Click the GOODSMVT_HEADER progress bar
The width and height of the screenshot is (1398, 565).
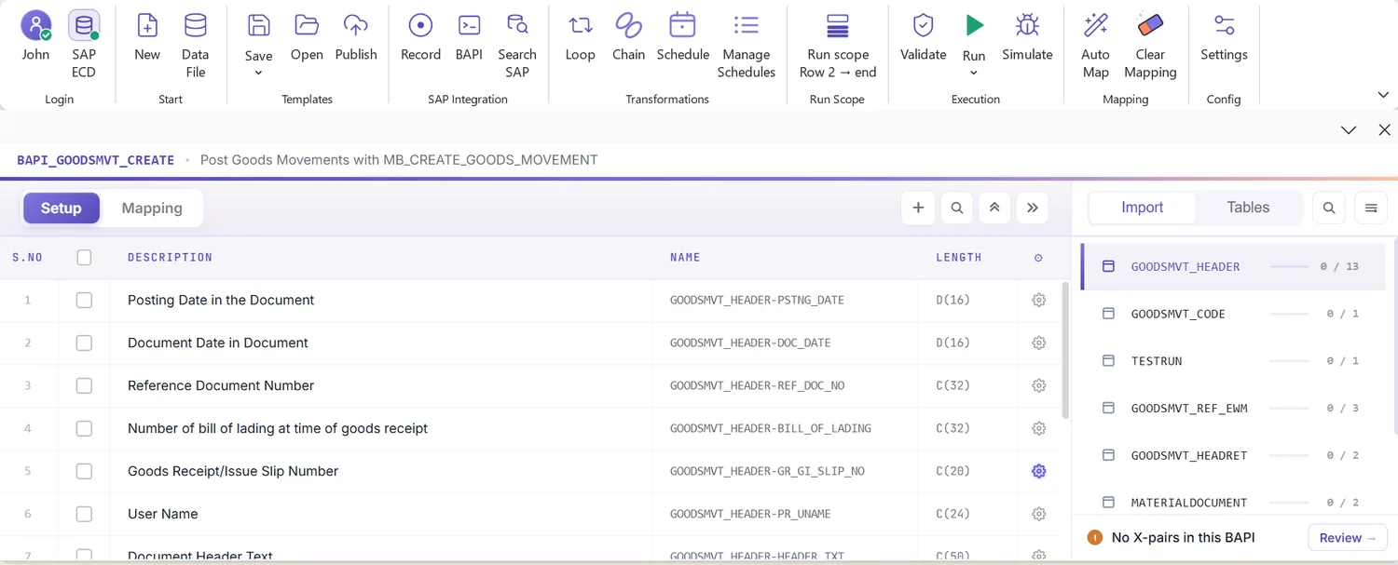[1290, 267]
